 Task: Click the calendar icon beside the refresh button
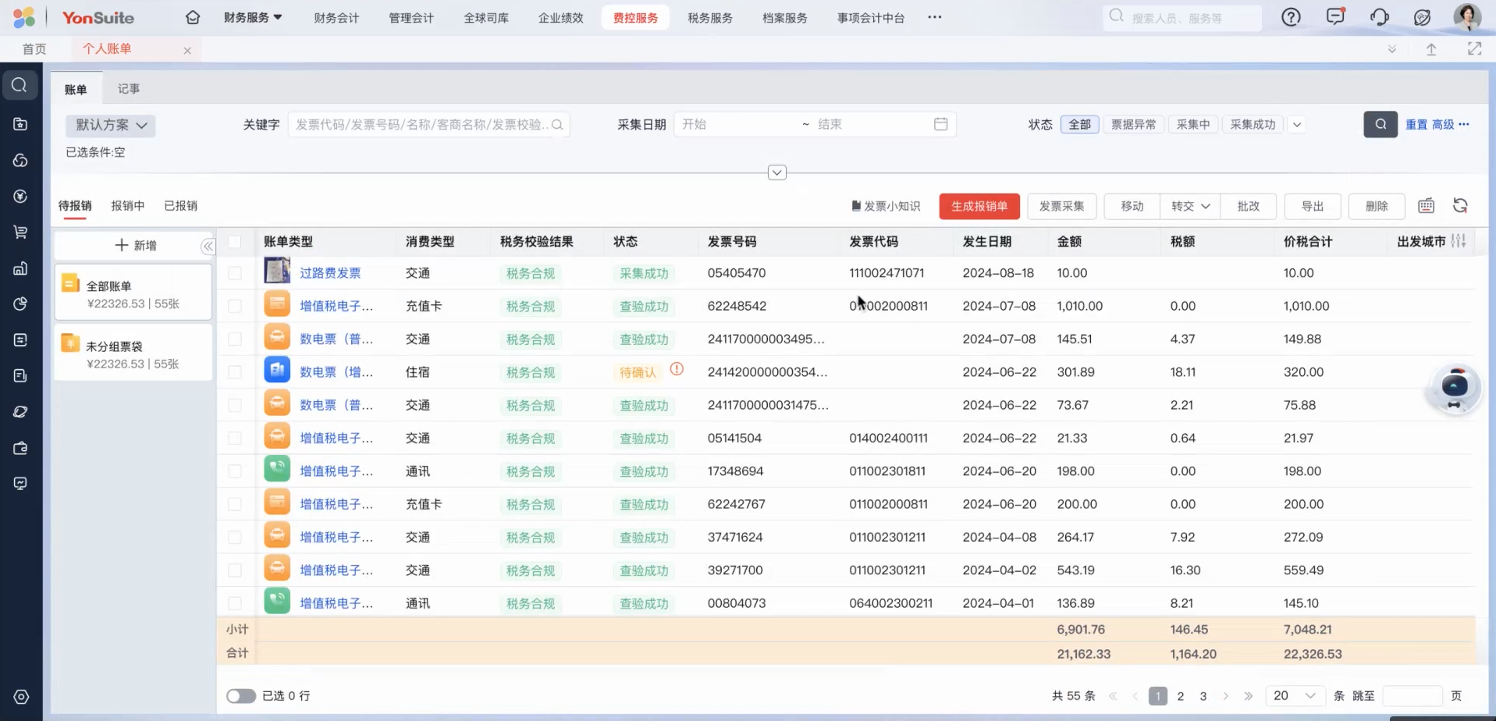[x=1426, y=206]
